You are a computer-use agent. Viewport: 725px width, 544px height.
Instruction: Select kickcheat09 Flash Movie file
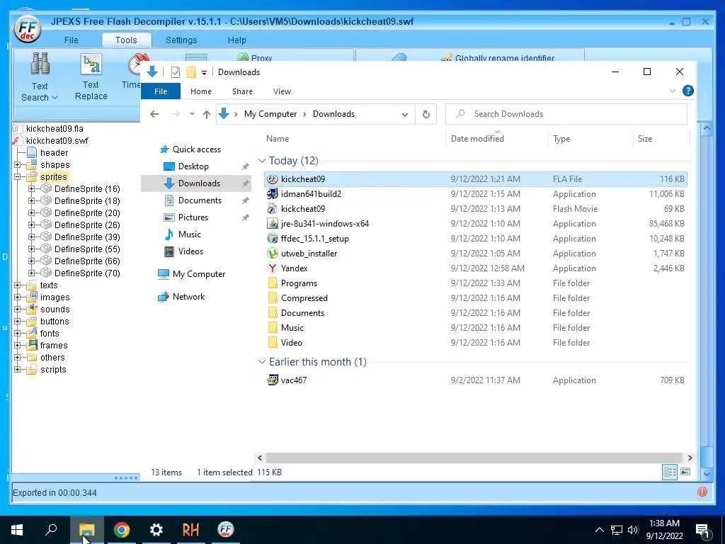click(475, 209)
